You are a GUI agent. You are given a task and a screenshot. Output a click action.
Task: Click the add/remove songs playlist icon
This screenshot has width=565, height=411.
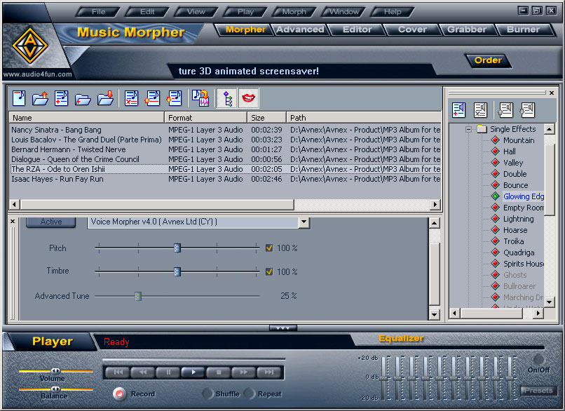point(62,98)
